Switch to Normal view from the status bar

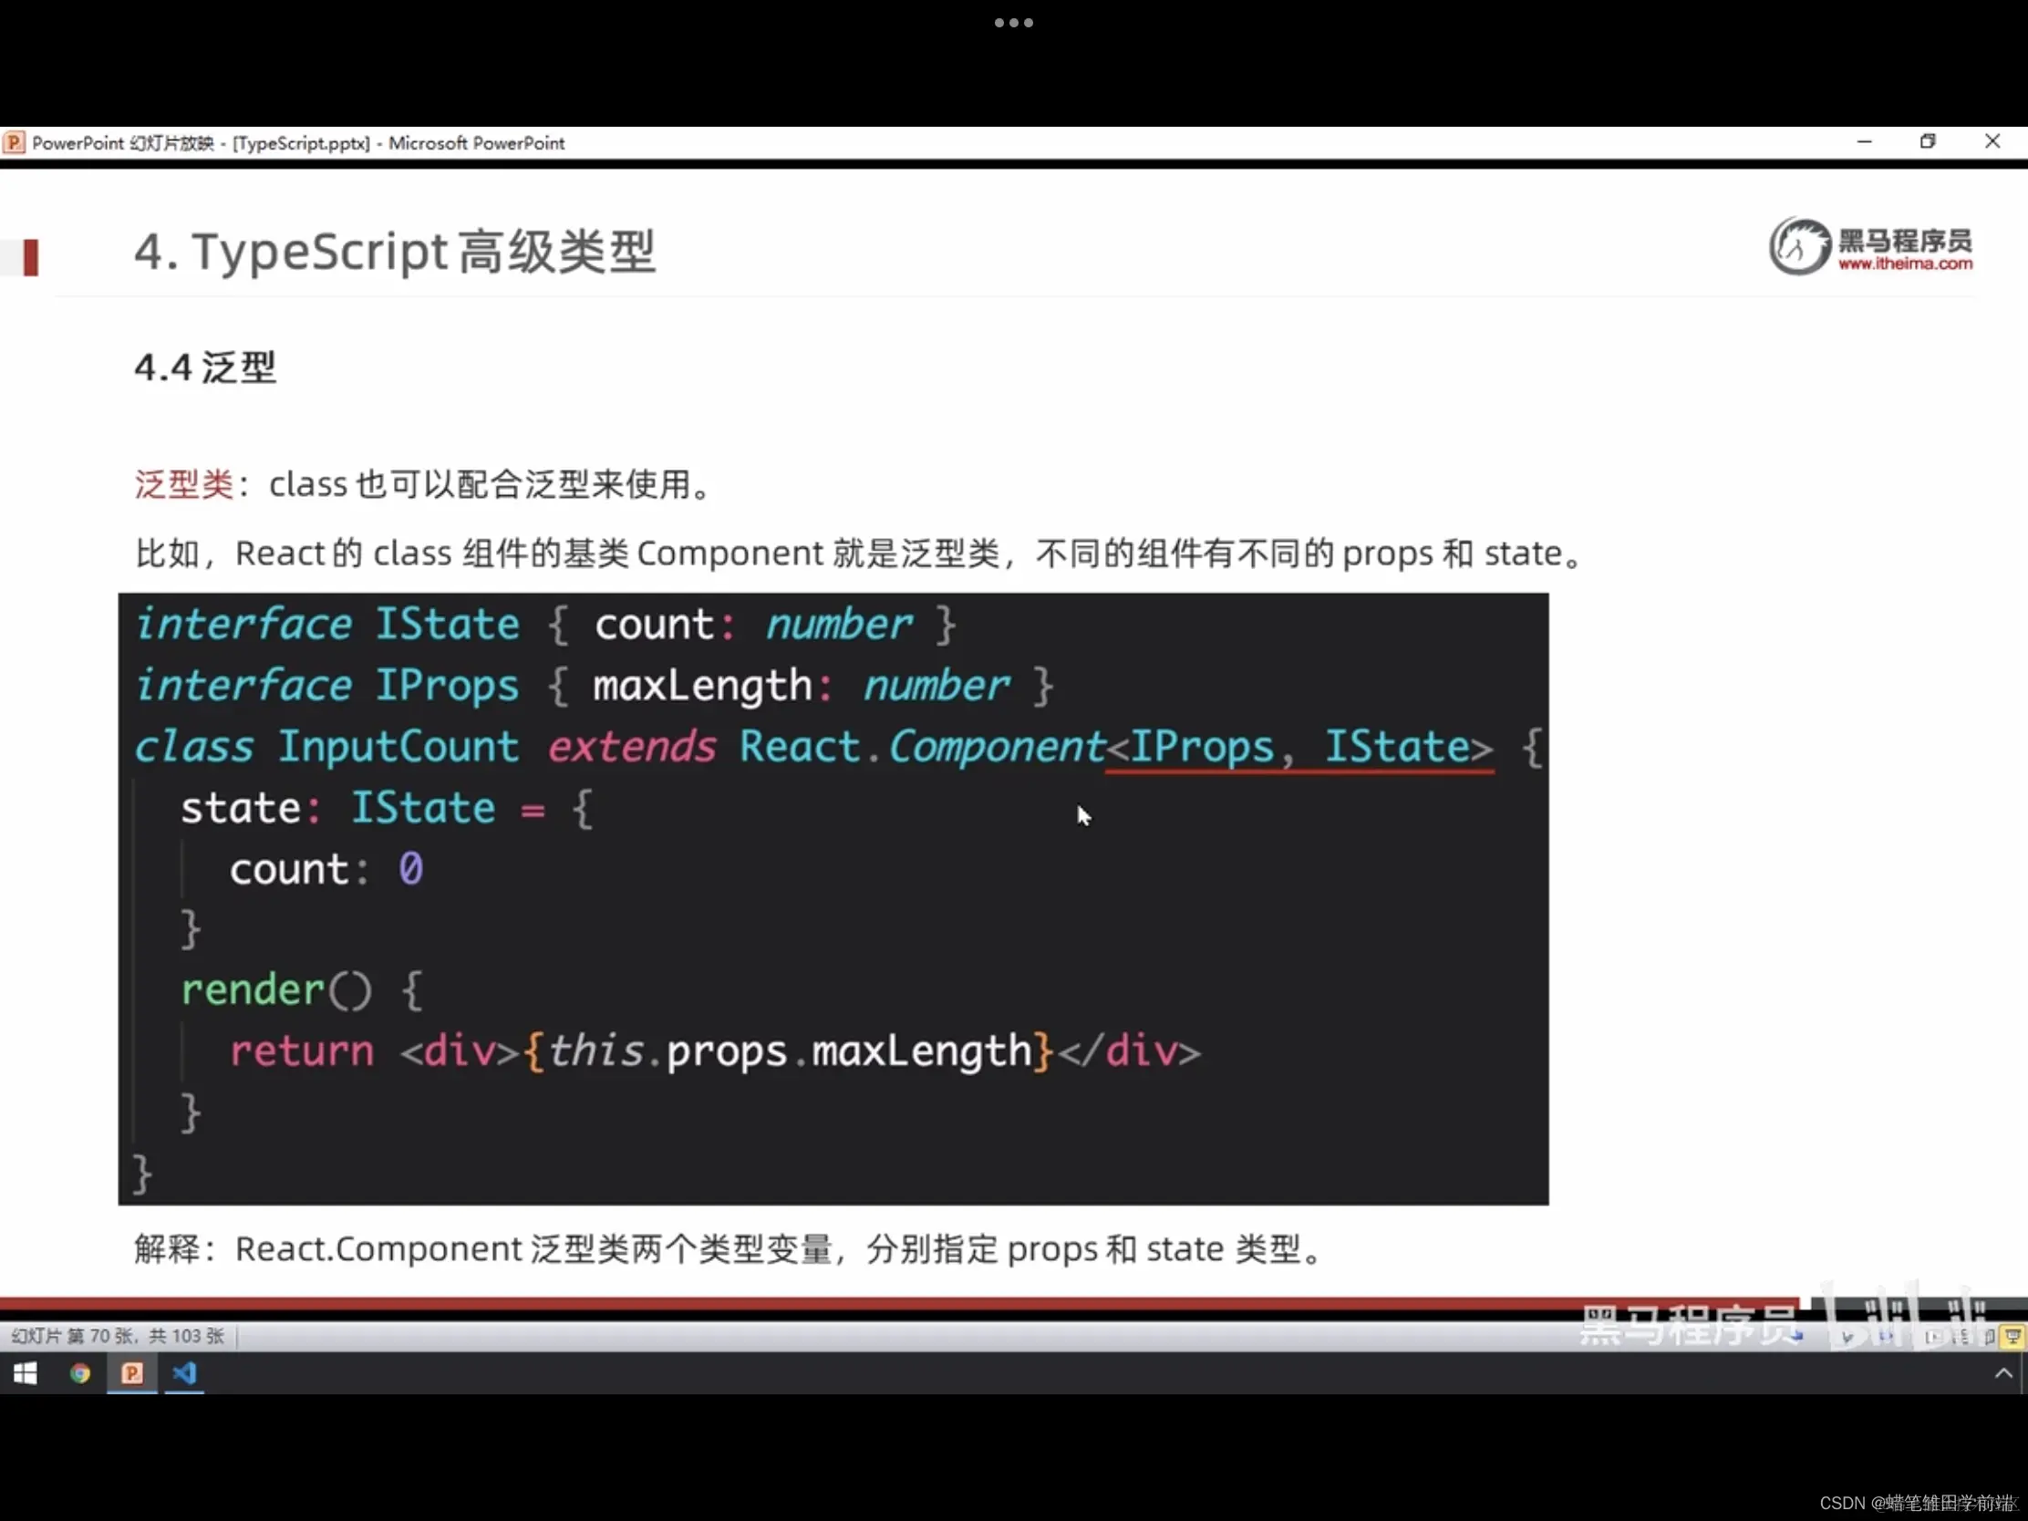pos(1933,1337)
